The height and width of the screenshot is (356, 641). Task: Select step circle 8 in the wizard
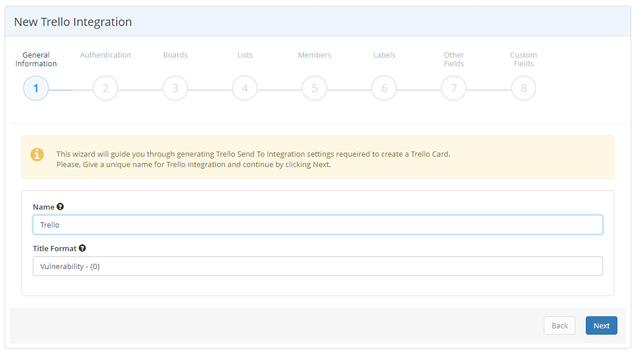[523, 88]
